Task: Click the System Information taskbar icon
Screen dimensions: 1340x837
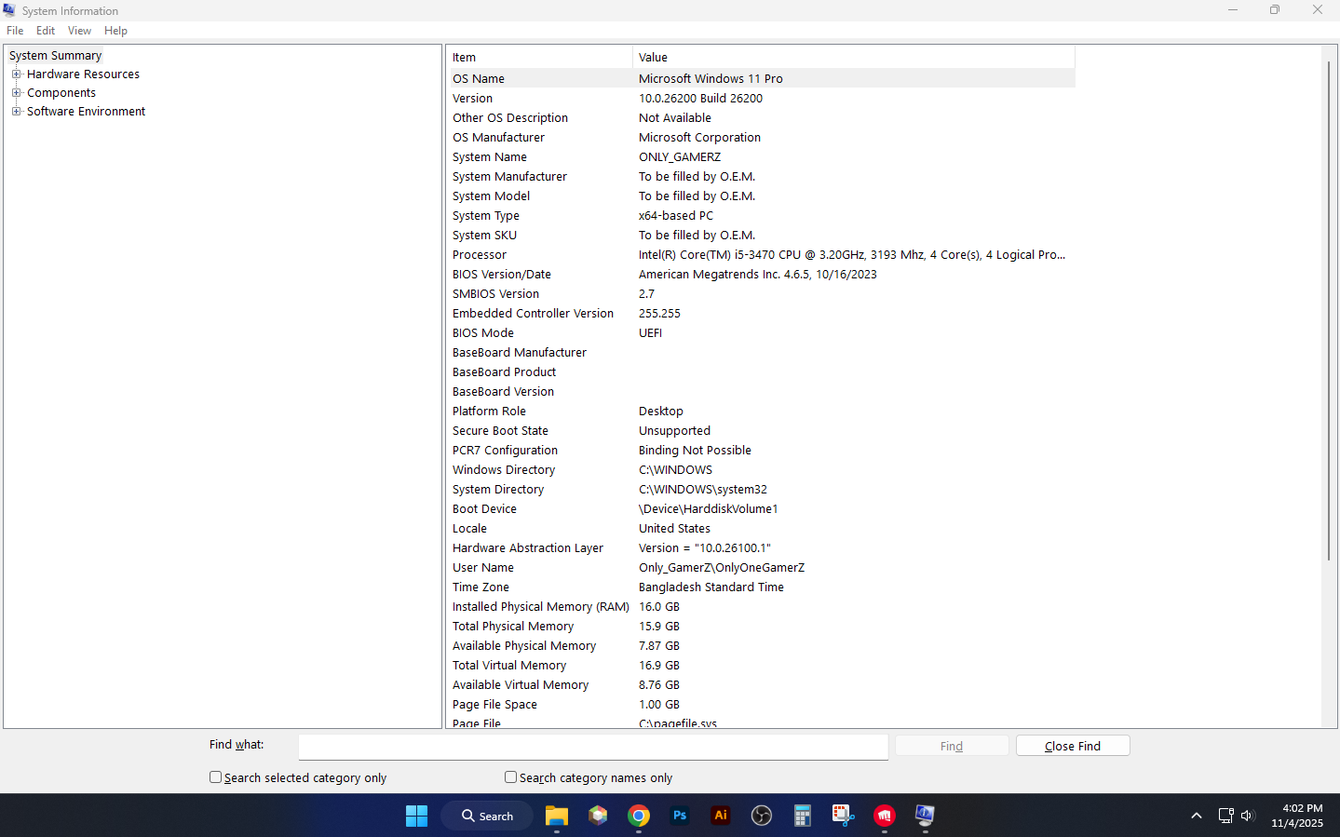Action: (925, 816)
